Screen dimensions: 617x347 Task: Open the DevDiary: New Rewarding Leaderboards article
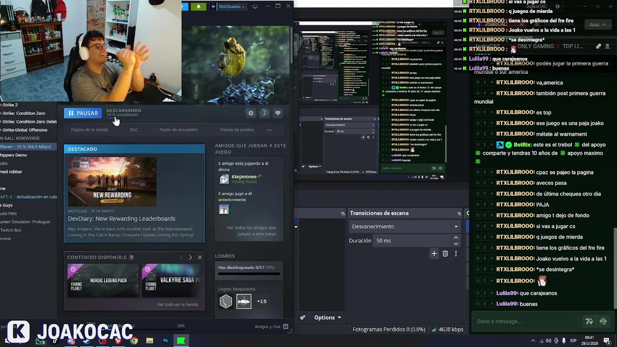[x=121, y=219]
